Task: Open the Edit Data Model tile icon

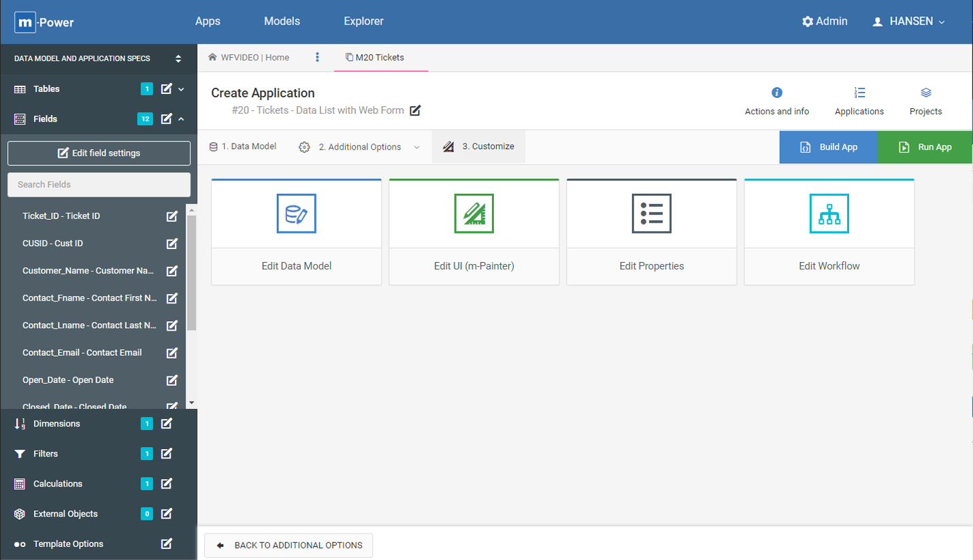Action: (296, 214)
